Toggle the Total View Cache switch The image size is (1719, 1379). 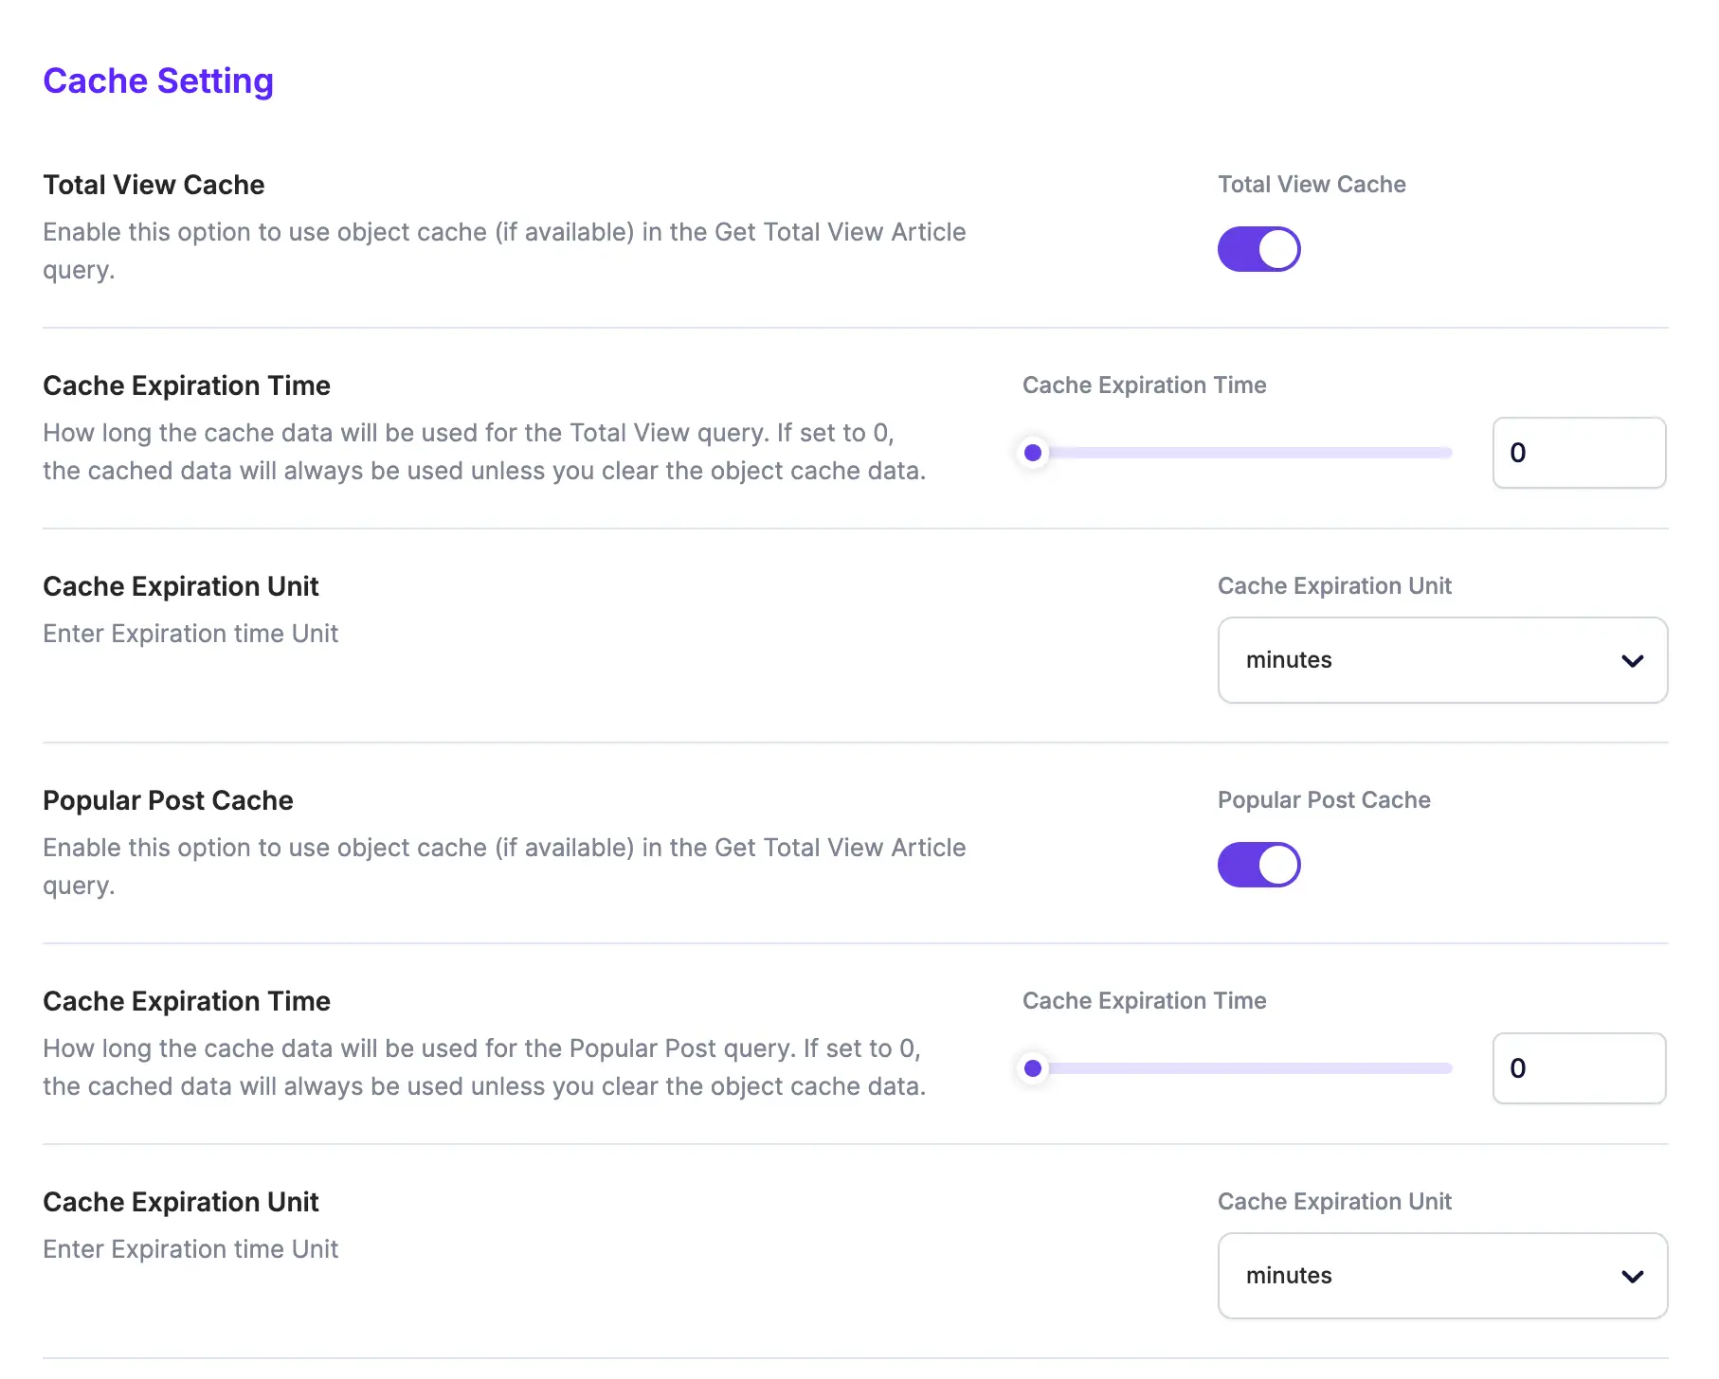click(x=1258, y=249)
